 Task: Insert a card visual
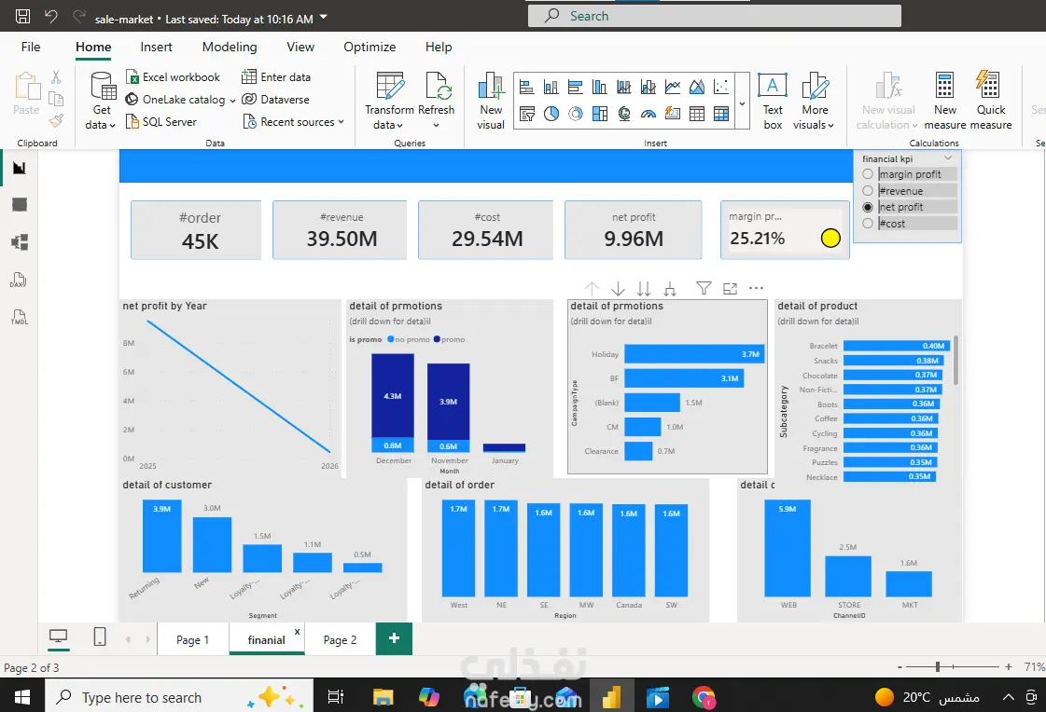(673, 114)
